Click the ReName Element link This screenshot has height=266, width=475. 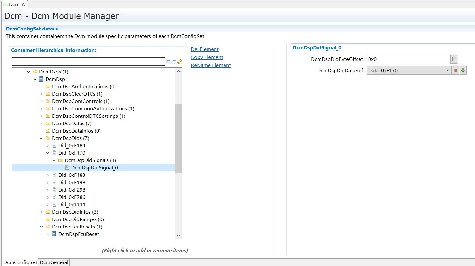click(x=211, y=65)
